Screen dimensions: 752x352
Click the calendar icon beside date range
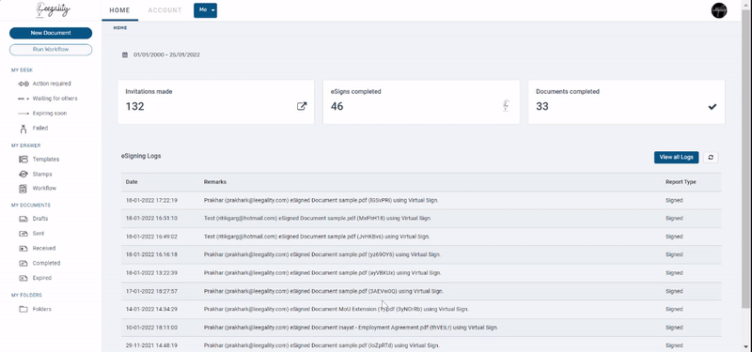(x=125, y=54)
